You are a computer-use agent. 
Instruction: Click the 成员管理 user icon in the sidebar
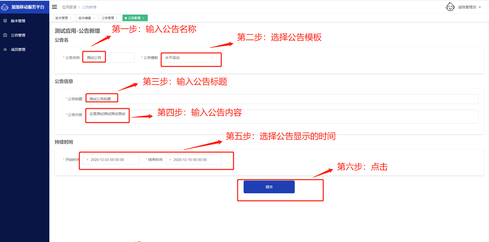click(5, 49)
